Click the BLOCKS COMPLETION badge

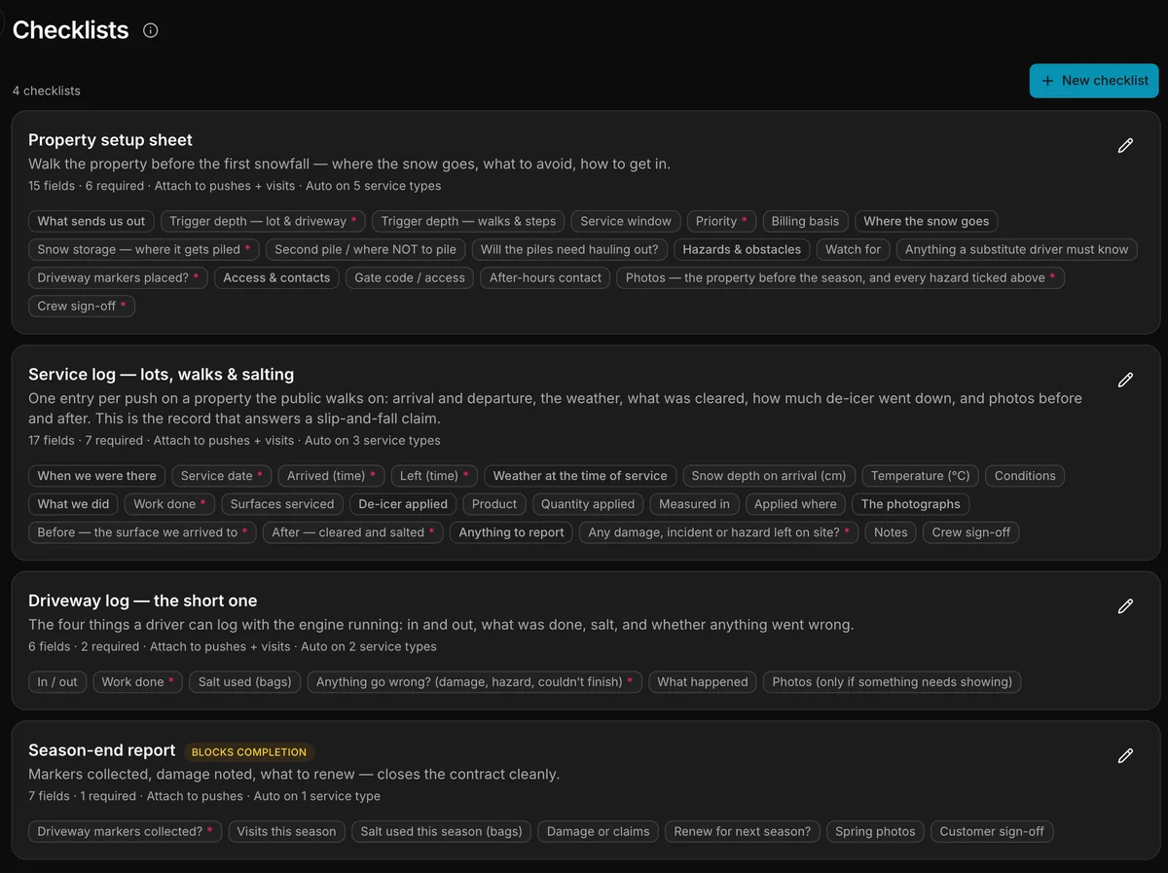click(249, 752)
